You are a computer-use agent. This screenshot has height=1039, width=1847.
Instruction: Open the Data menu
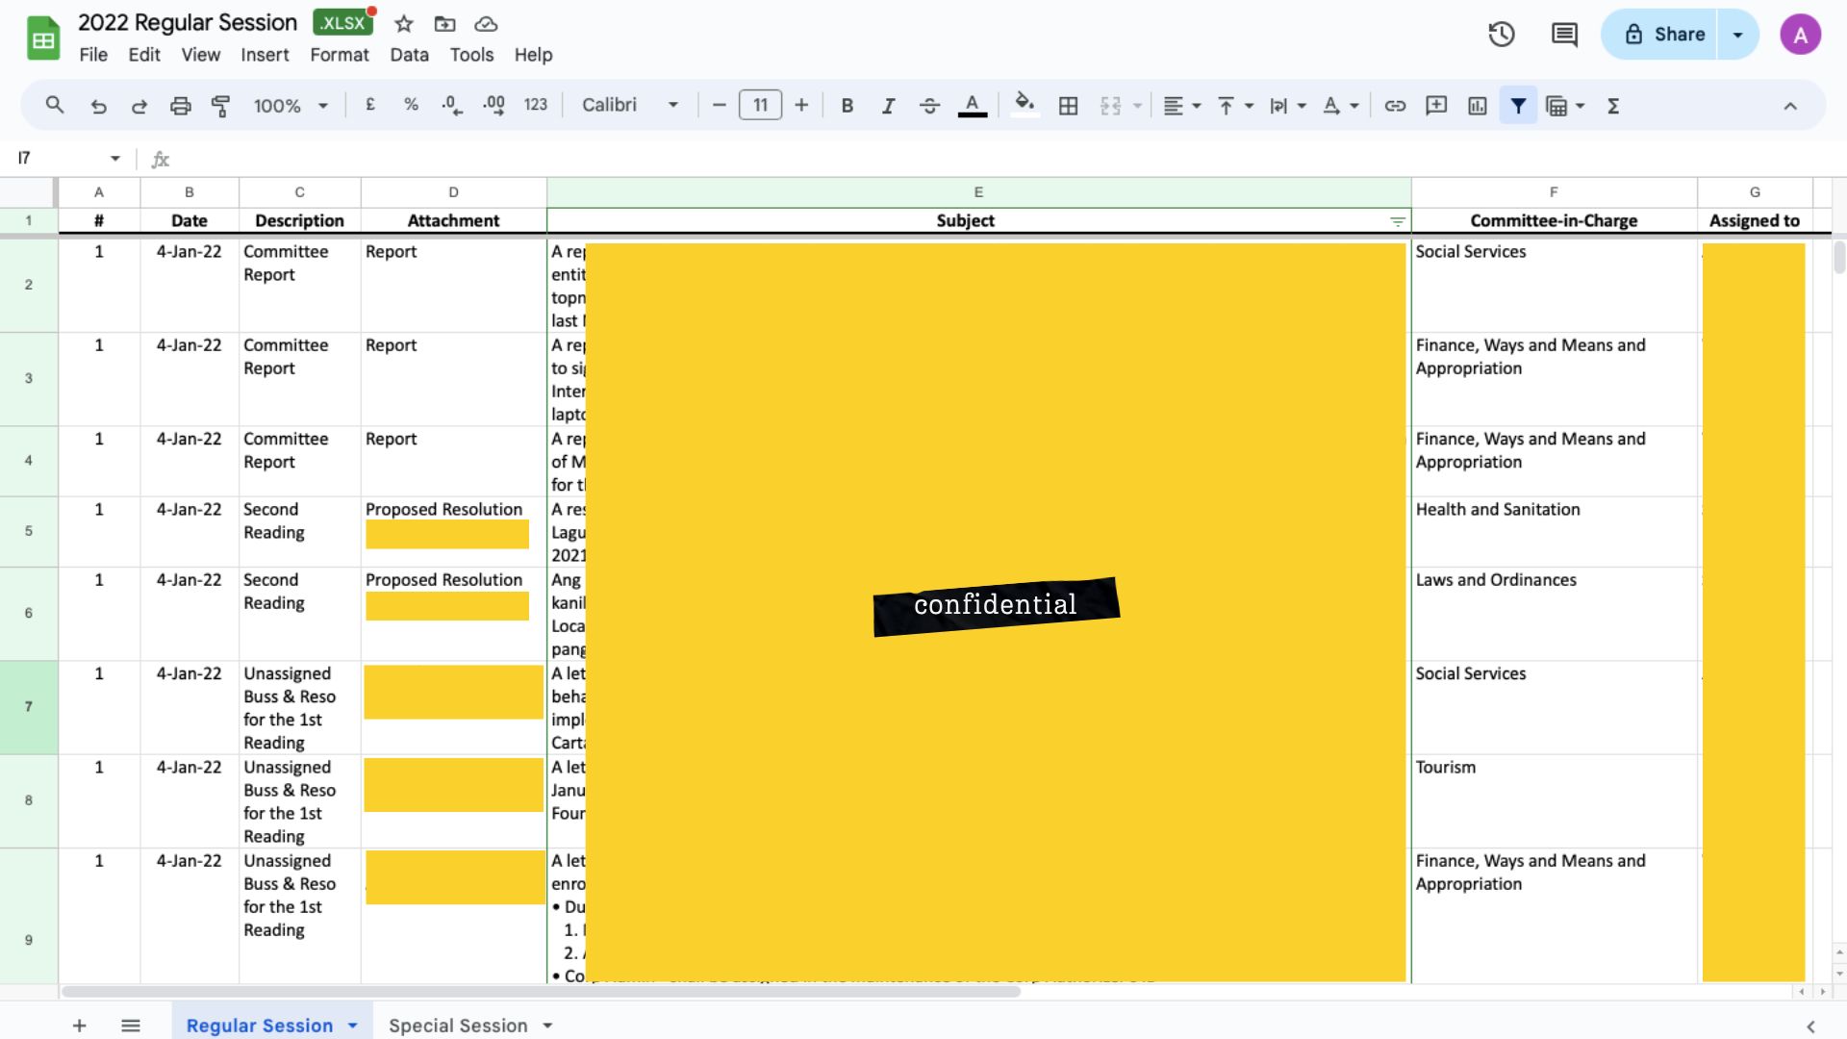coord(409,55)
